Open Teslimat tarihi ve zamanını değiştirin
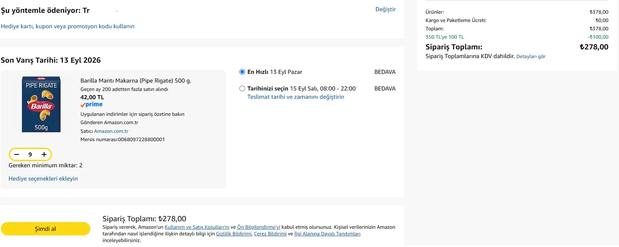Screen dimensions: 619x247 [x=296, y=97]
